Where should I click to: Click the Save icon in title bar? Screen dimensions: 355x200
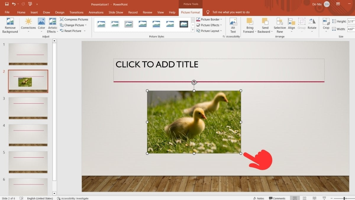pos(7,4)
